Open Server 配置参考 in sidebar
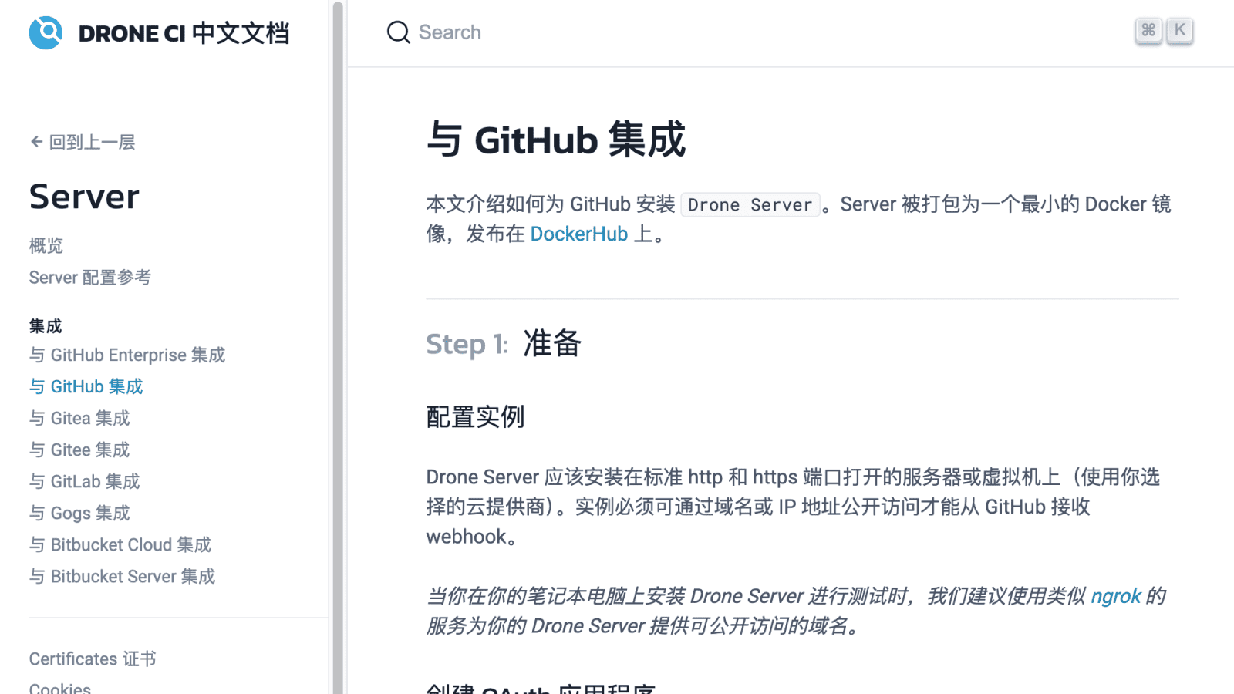 click(90, 277)
